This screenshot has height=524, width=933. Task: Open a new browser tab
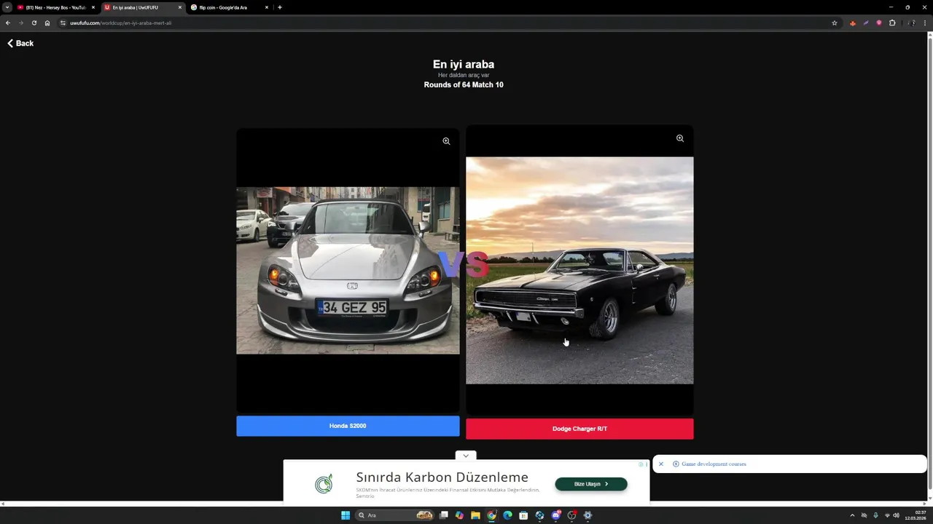pyautogui.click(x=280, y=7)
